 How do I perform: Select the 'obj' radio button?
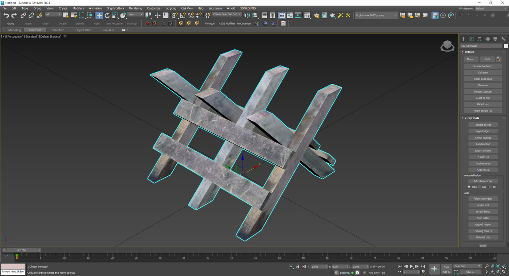click(x=480, y=187)
